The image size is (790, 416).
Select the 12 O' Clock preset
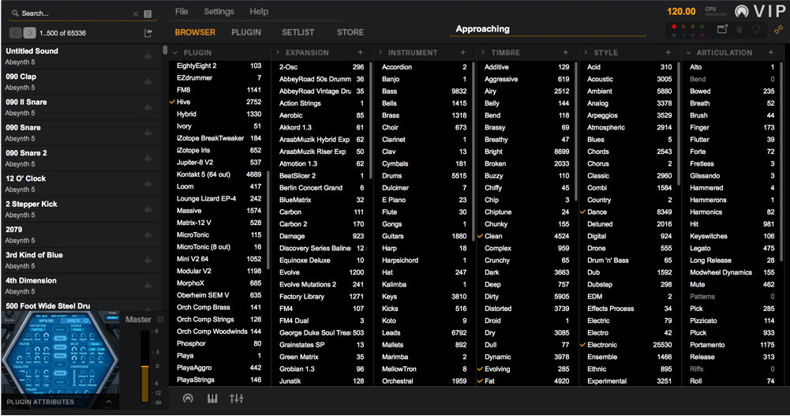(80, 184)
